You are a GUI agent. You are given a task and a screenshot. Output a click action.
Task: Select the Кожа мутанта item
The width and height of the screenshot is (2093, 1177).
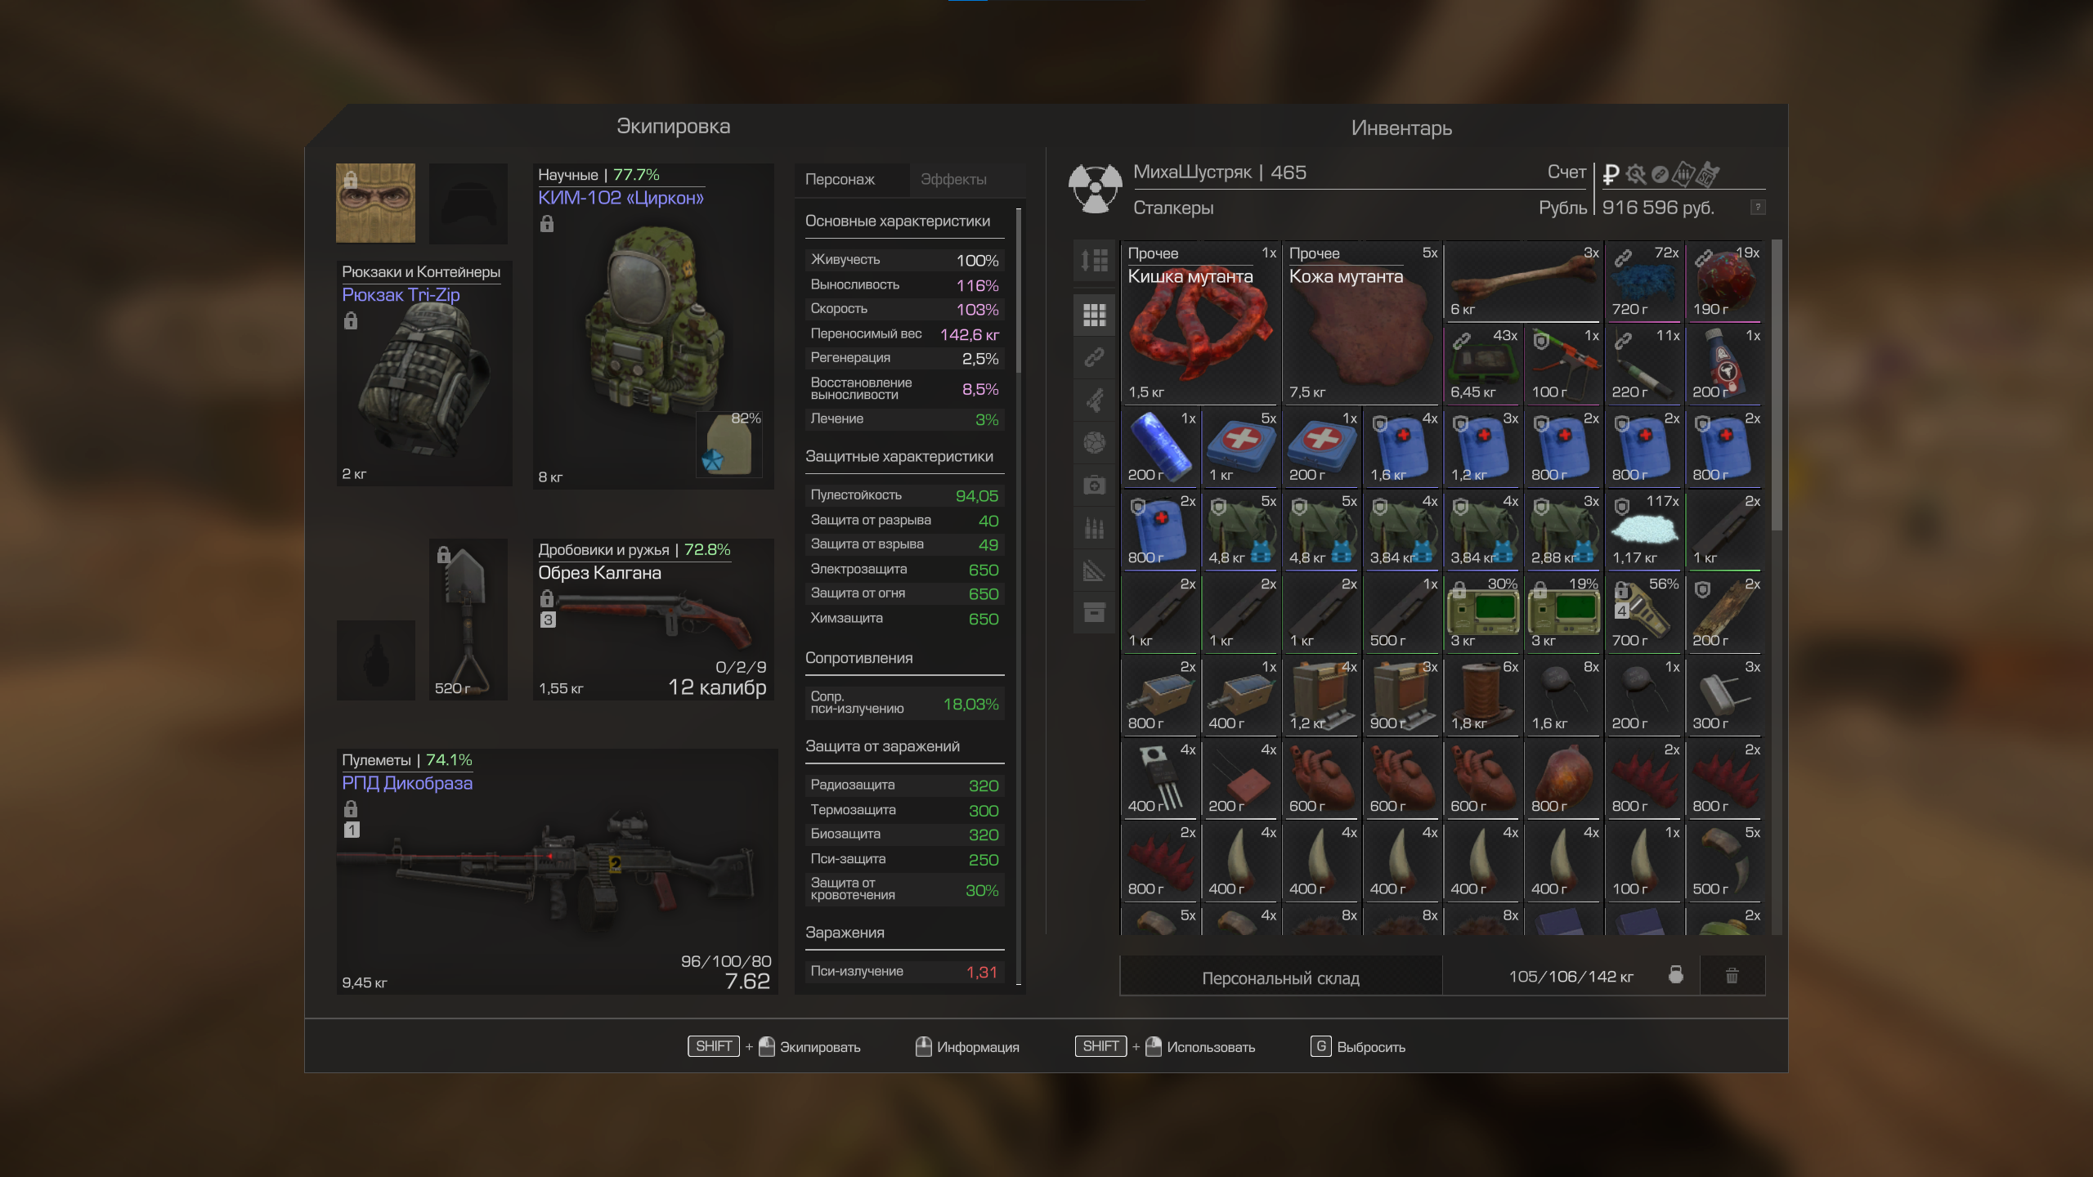(x=1360, y=323)
